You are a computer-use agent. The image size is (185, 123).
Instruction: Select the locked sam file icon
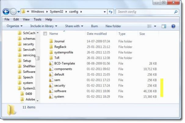[x=51, y=80]
